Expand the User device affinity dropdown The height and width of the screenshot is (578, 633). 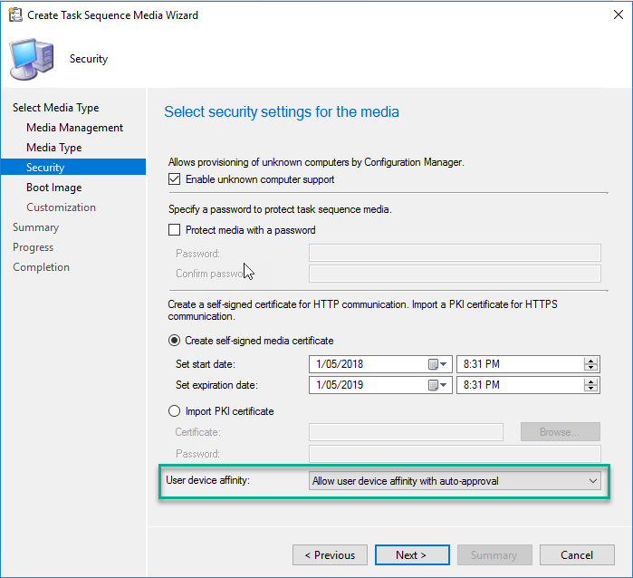(592, 481)
